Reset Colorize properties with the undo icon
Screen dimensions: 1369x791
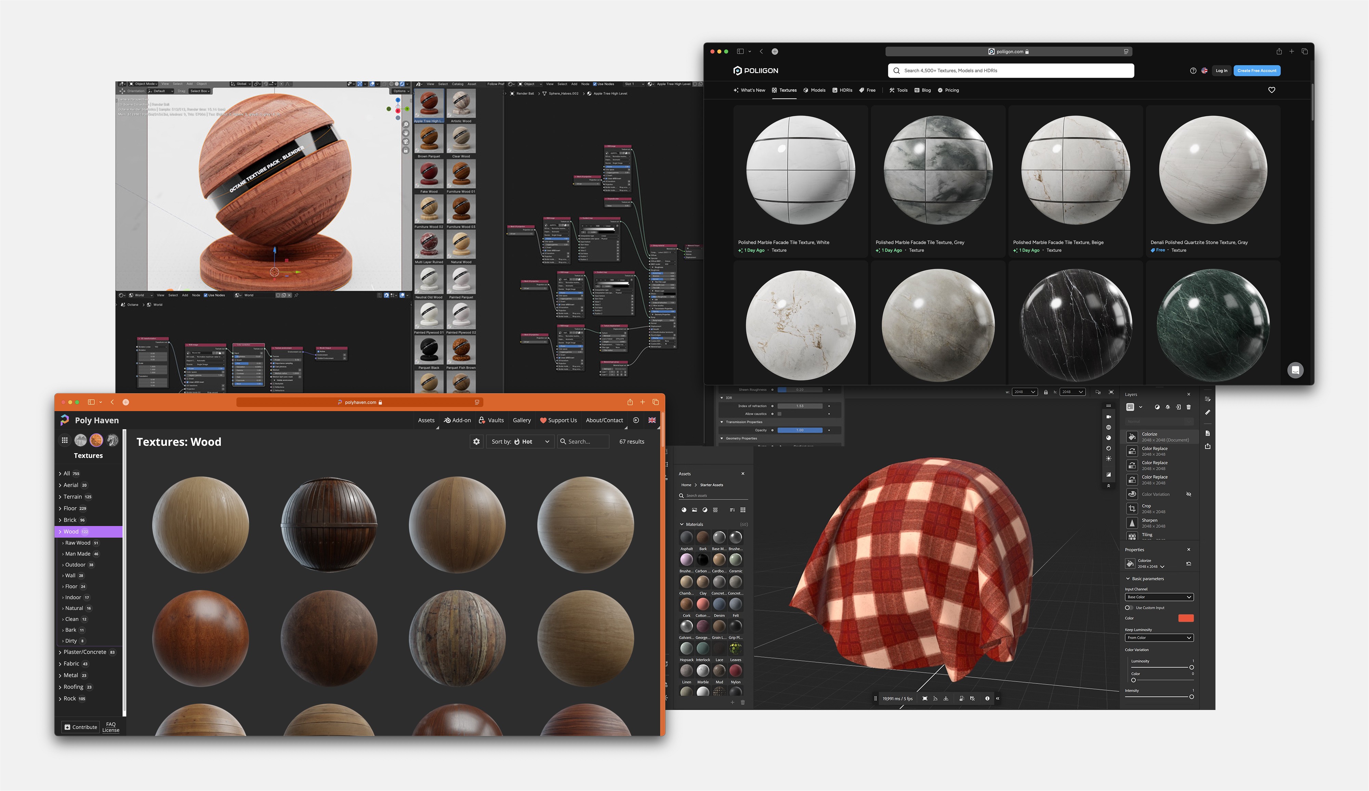click(1189, 563)
